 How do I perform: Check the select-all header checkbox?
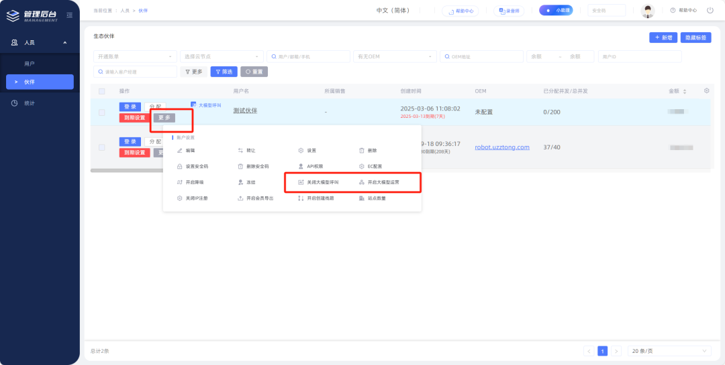102,91
